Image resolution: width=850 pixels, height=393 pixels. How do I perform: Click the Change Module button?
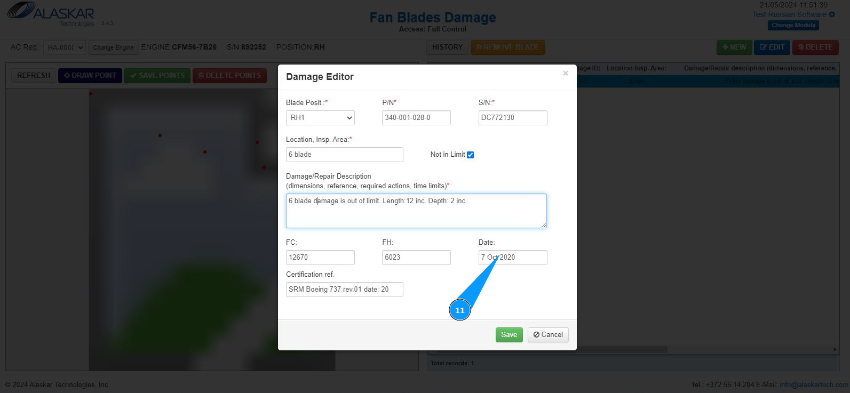[793, 25]
